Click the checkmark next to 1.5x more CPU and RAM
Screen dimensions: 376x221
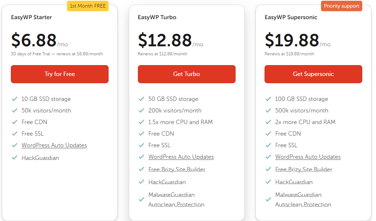point(141,122)
